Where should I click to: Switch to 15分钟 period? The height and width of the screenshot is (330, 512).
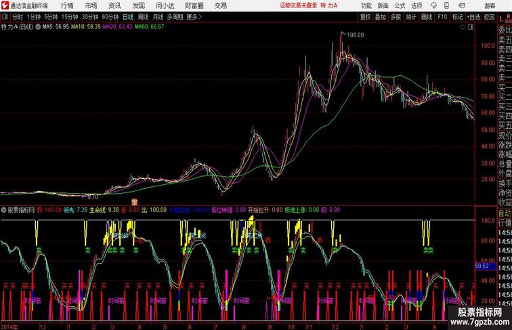coord(70,17)
